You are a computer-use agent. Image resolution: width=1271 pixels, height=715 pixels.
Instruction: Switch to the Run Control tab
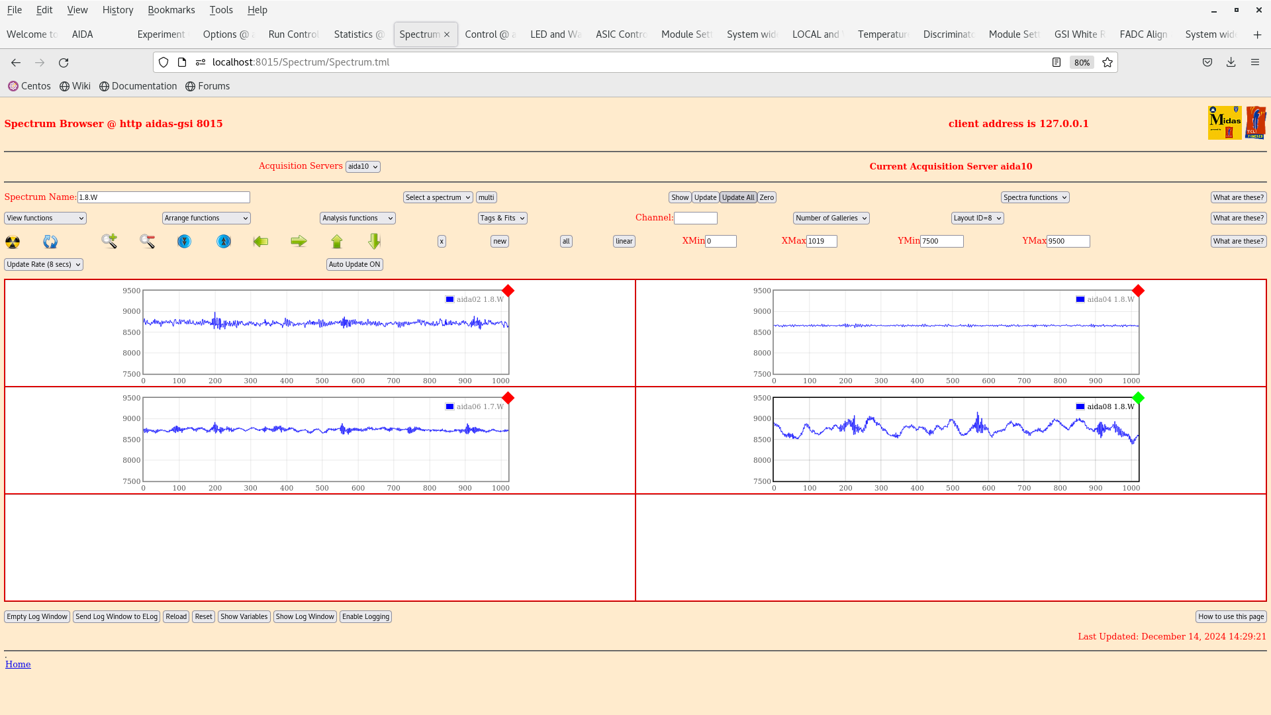pos(293,34)
